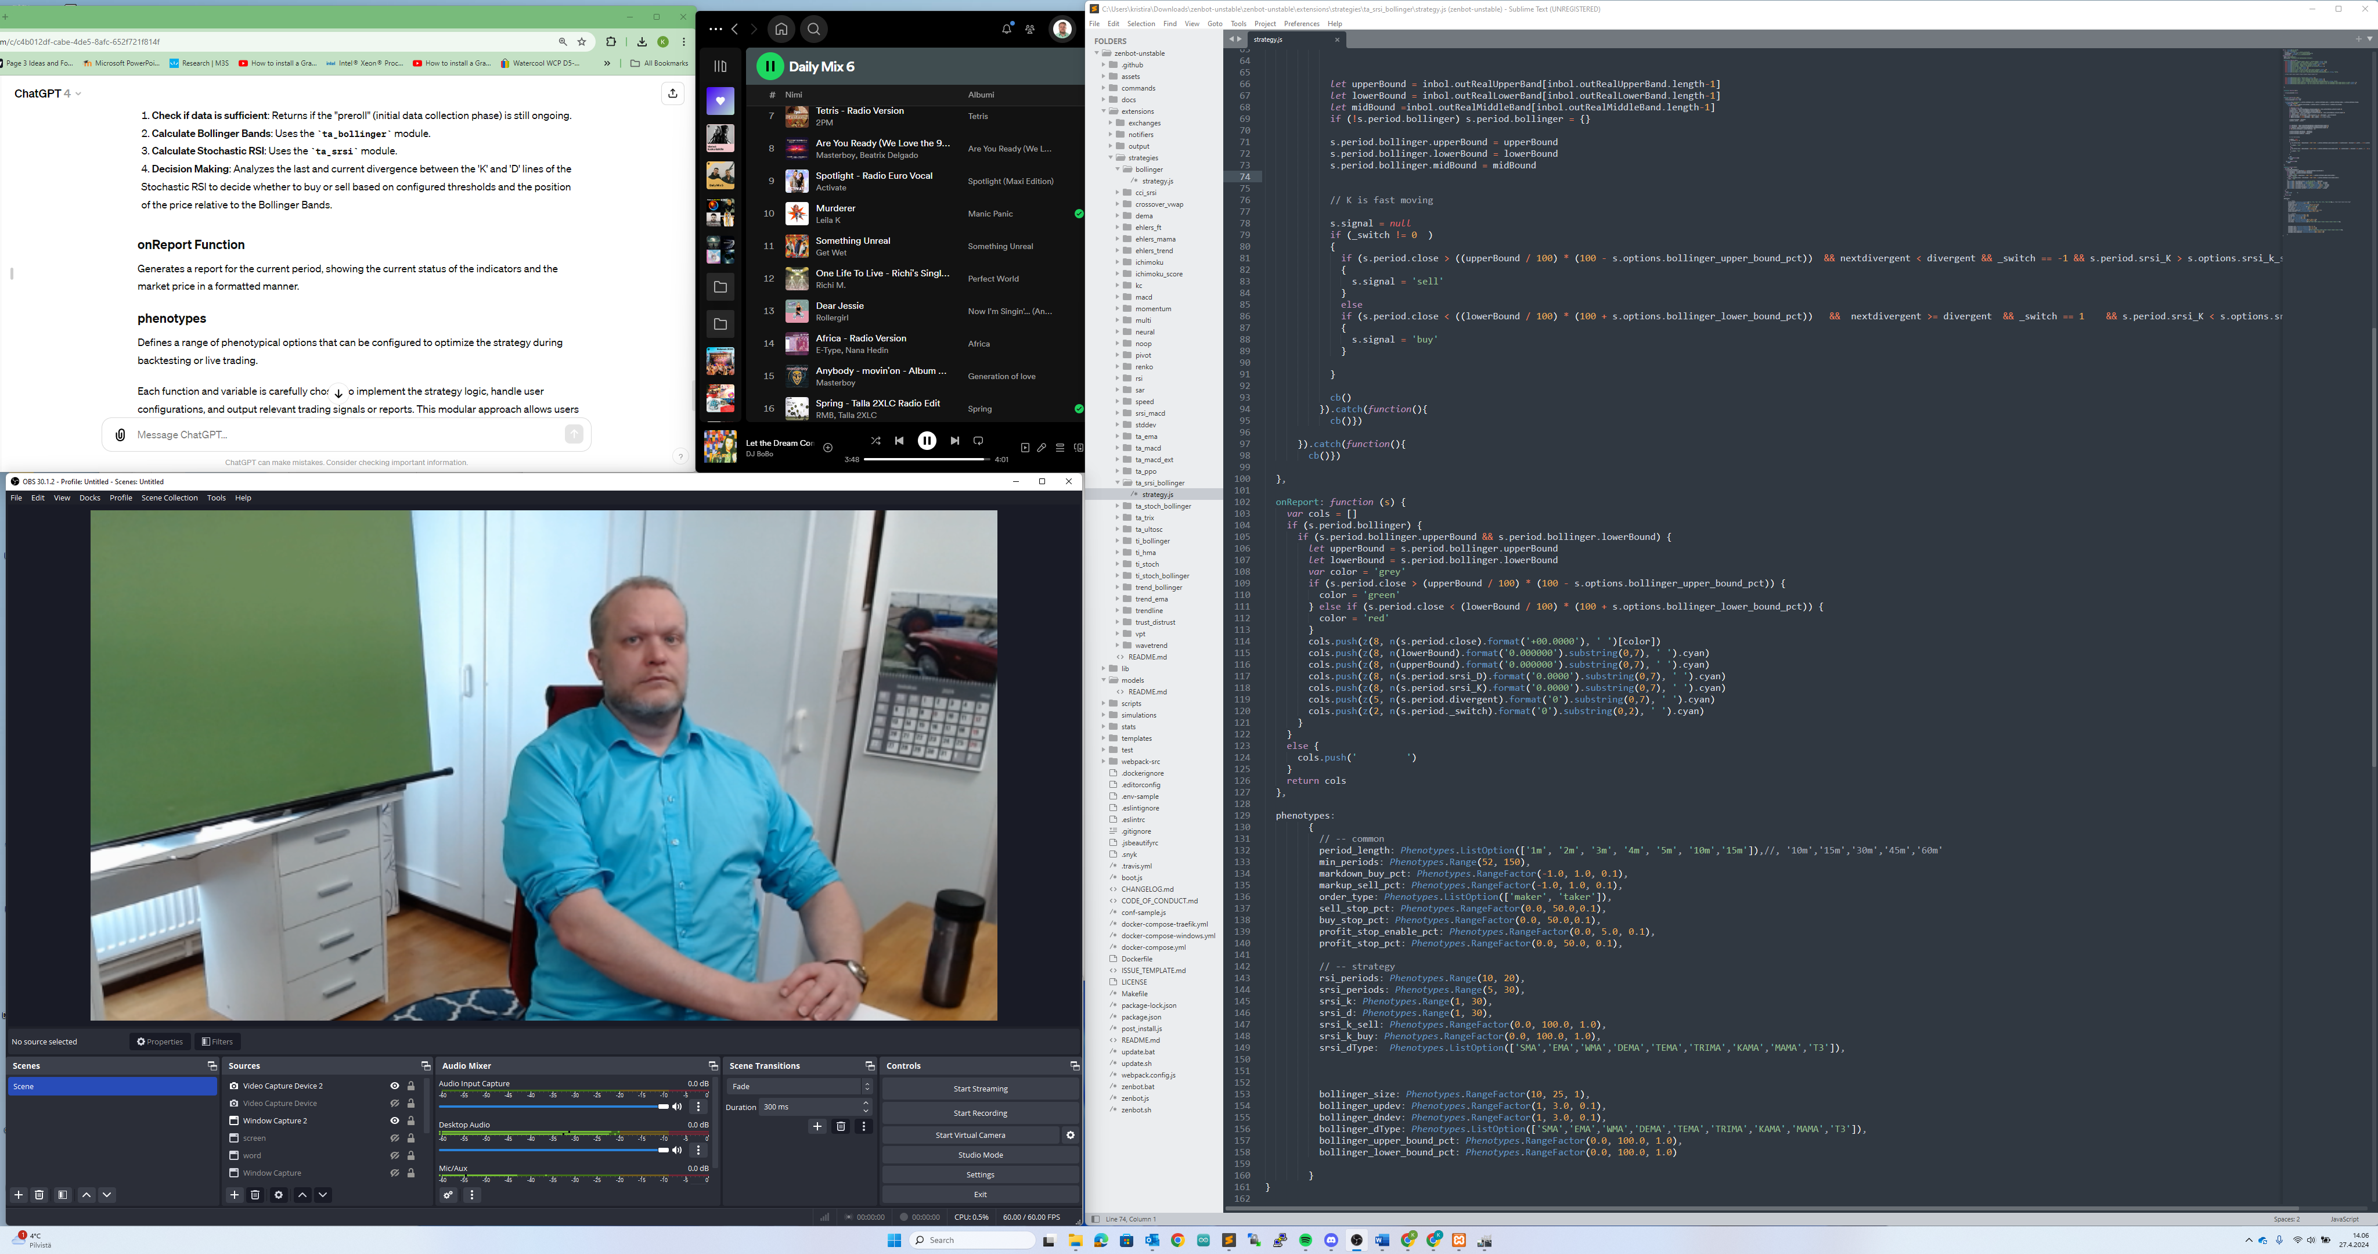Enable shuffle in Spotify player
2378x1254 pixels.
[x=875, y=441]
